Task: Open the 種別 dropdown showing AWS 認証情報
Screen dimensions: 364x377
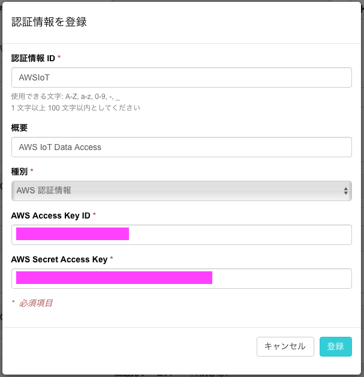Action: coord(182,191)
